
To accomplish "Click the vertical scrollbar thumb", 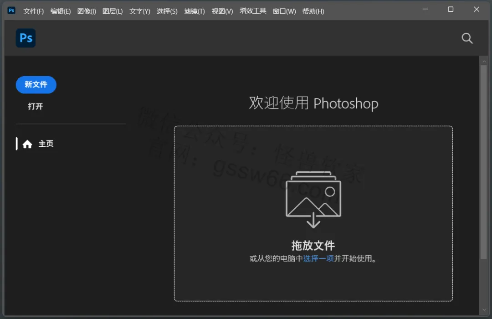I will [483, 162].
